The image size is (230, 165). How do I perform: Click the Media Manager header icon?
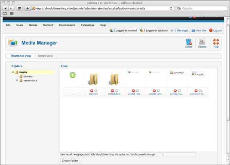pyautogui.click(x=13, y=43)
